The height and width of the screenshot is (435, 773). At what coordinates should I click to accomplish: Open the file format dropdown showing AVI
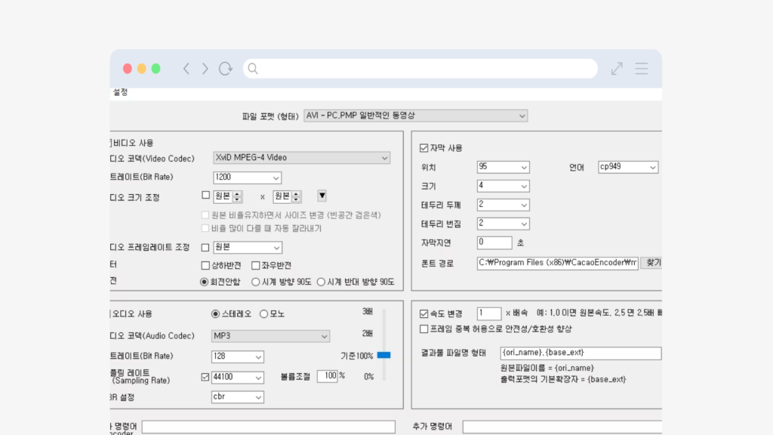[414, 116]
